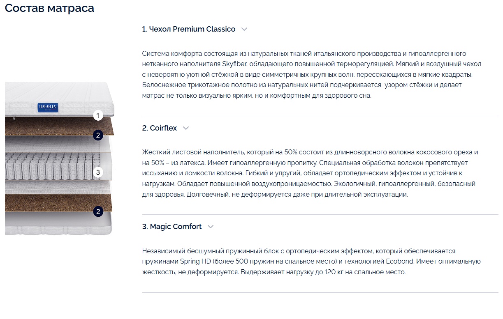503x319 pixels.
Task: Click the Spring HD Ecobond description text
Action: tap(311, 261)
